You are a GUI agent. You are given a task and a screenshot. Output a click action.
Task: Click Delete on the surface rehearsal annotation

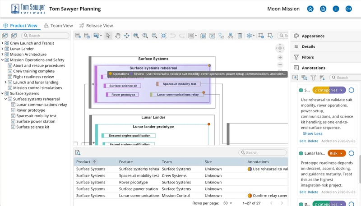pyautogui.click(x=313, y=141)
